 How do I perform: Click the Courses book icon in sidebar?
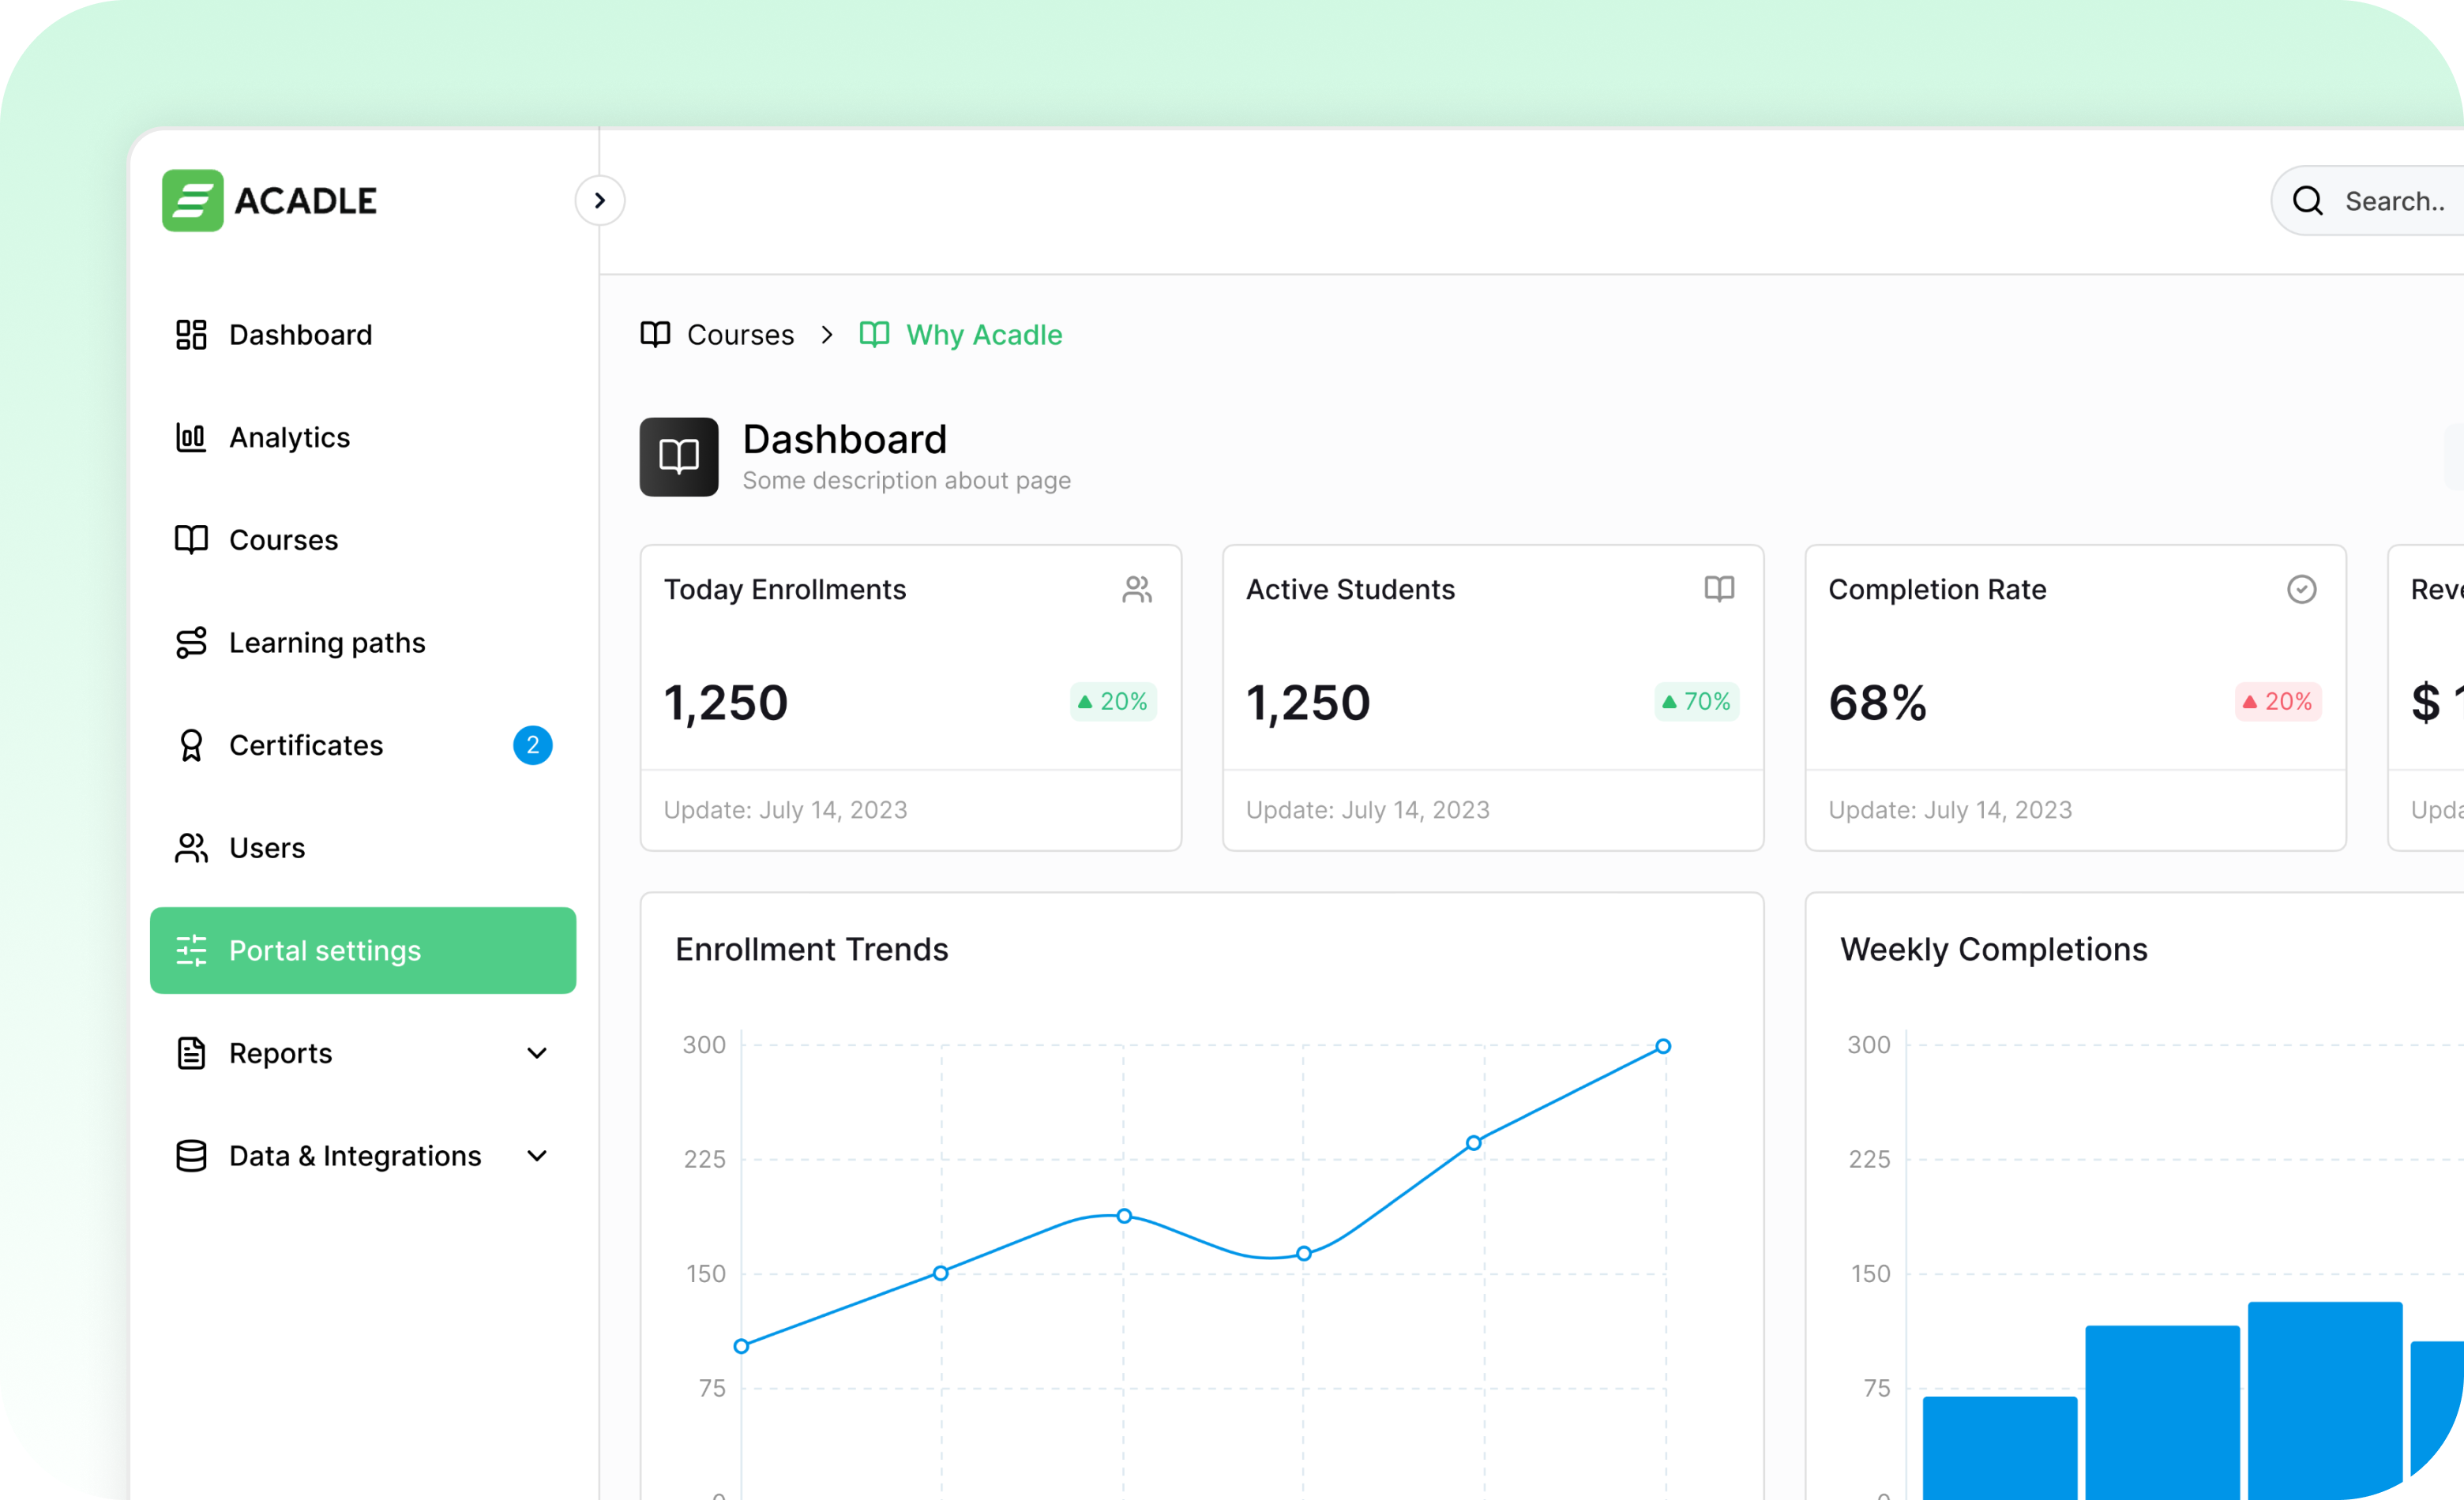191,540
